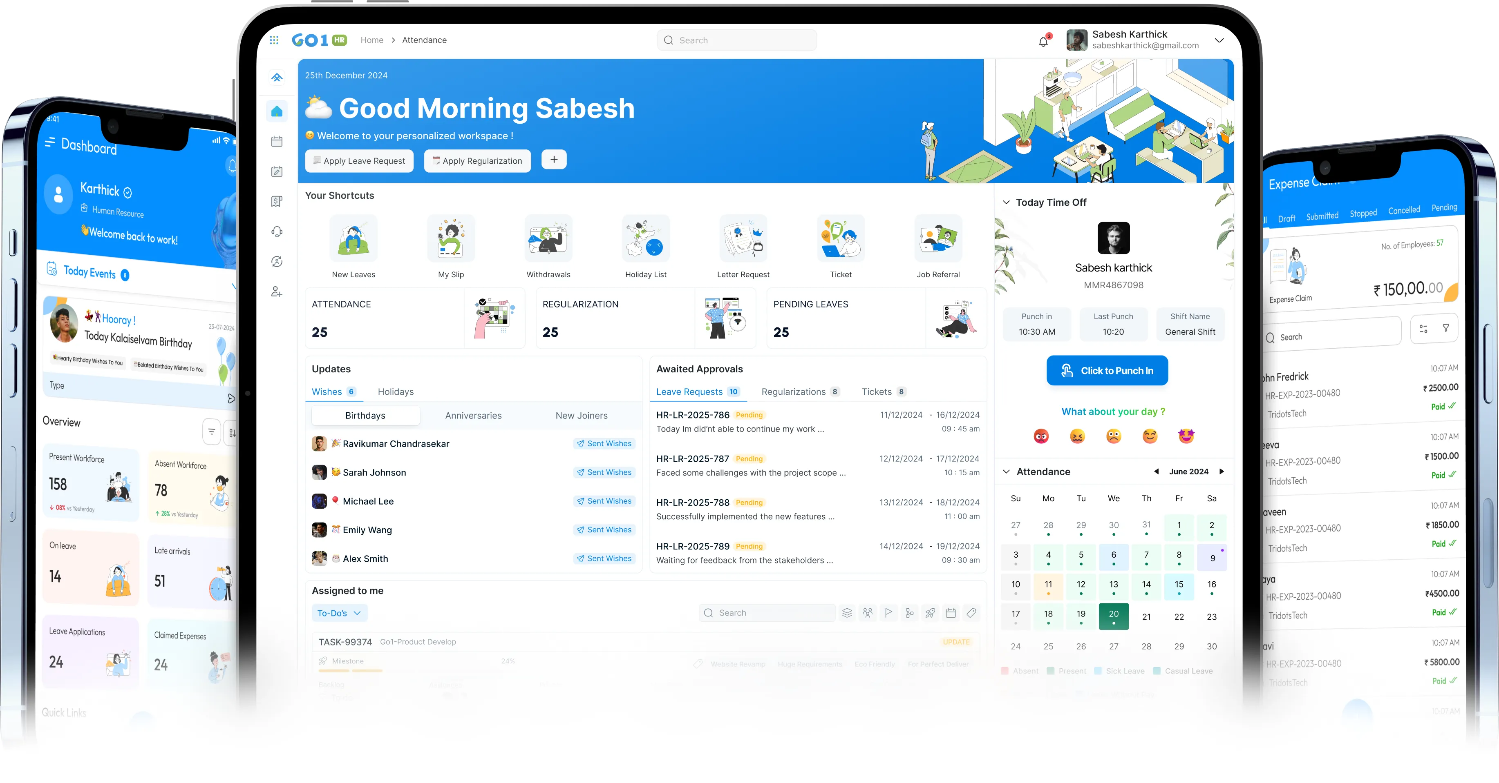Open the add-user icon in sidebar
1499x783 pixels.
point(277,292)
